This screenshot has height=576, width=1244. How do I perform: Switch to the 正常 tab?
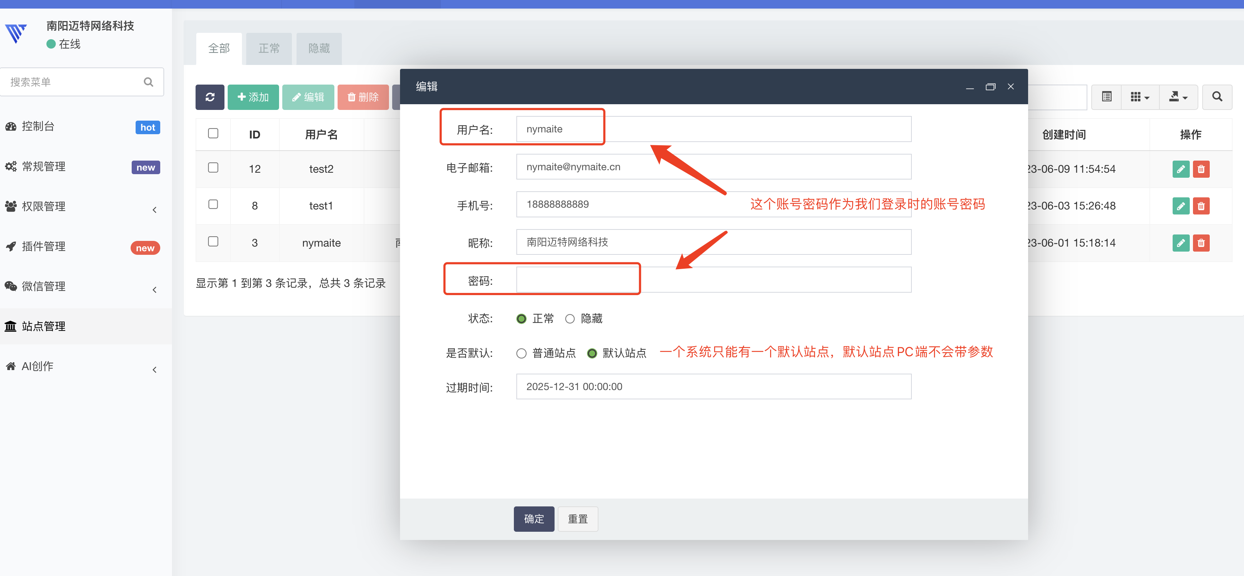(x=269, y=48)
